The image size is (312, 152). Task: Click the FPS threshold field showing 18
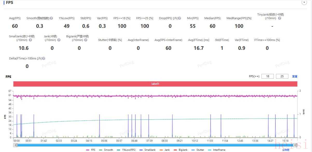(267, 76)
